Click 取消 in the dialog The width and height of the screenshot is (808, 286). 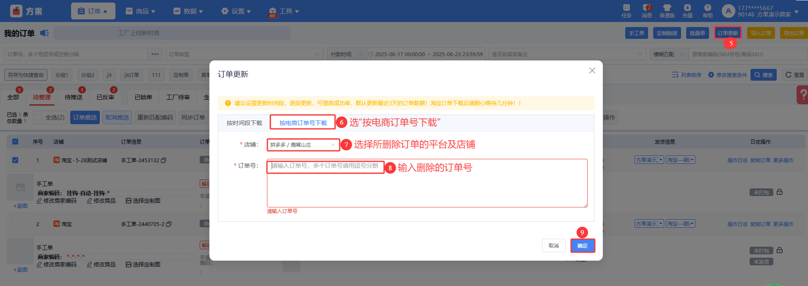click(x=554, y=246)
